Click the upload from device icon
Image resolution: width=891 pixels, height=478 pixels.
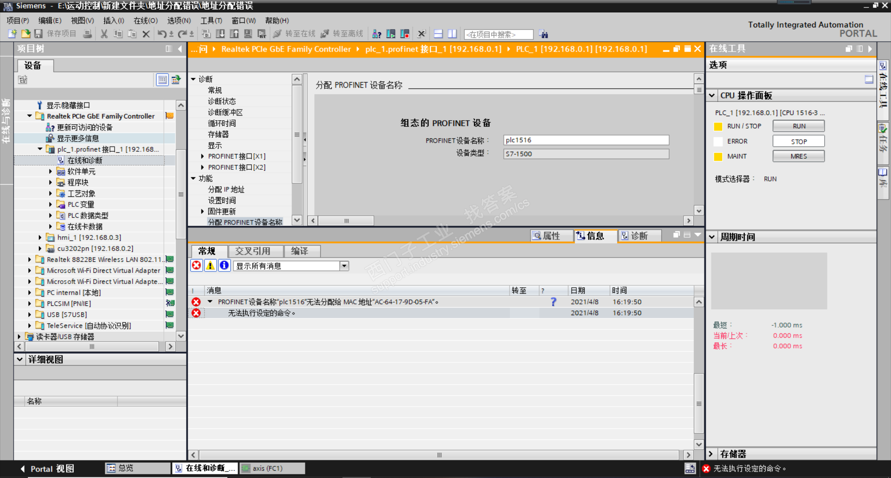pyautogui.click(x=234, y=34)
